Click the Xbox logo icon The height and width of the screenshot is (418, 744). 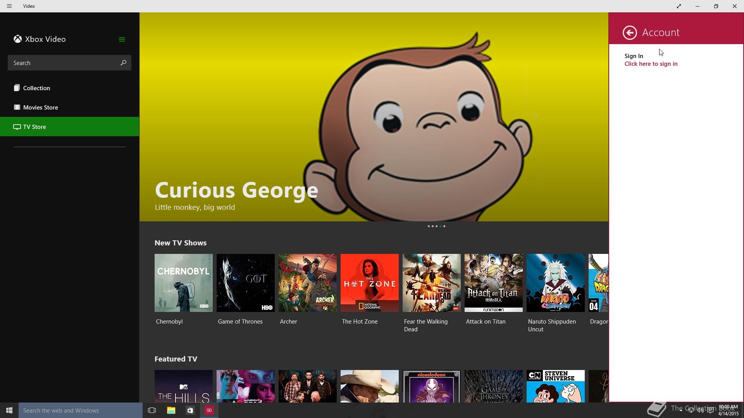click(17, 39)
